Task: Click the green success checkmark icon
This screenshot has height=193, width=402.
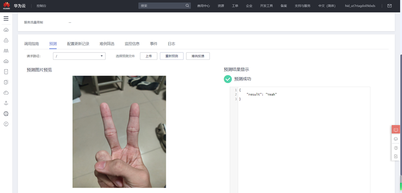Action: tap(228, 79)
